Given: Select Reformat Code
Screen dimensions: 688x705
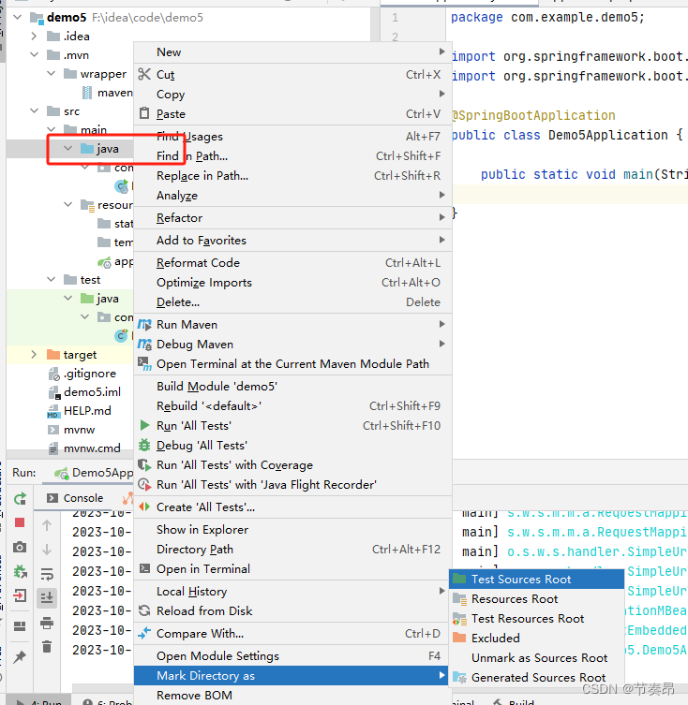Looking at the screenshot, I should point(292,262).
